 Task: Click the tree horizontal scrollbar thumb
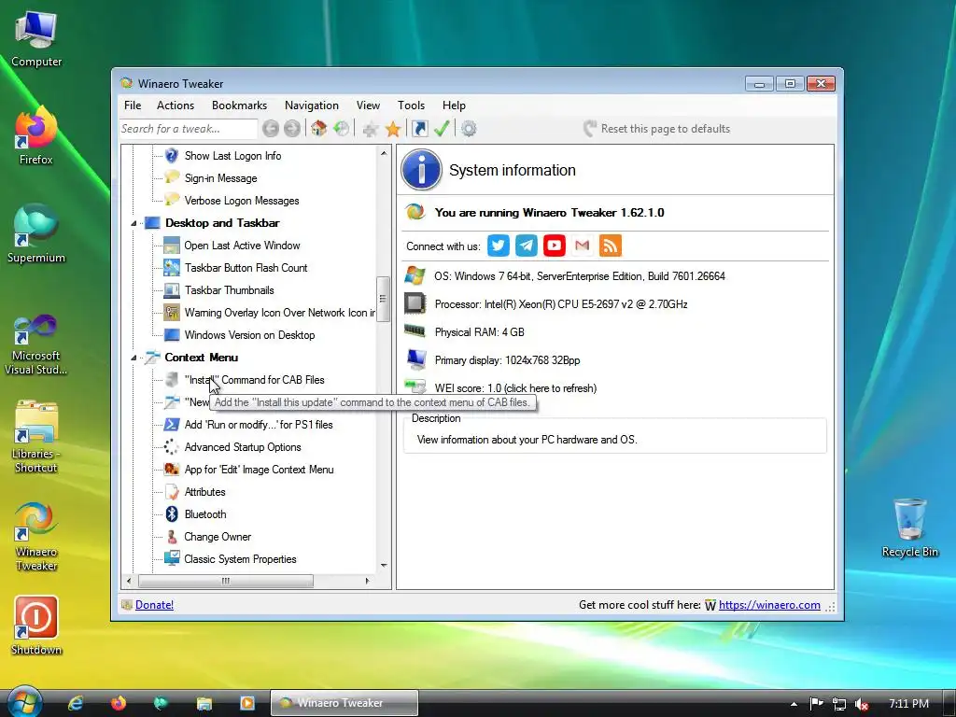click(226, 581)
